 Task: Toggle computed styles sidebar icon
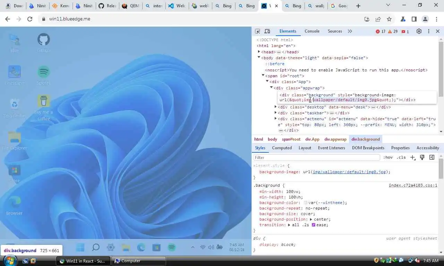(432, 157)
